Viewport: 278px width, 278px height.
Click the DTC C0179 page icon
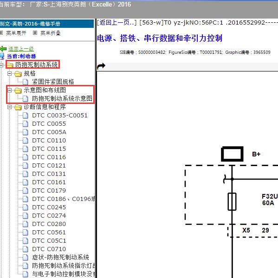coord(26,191)
